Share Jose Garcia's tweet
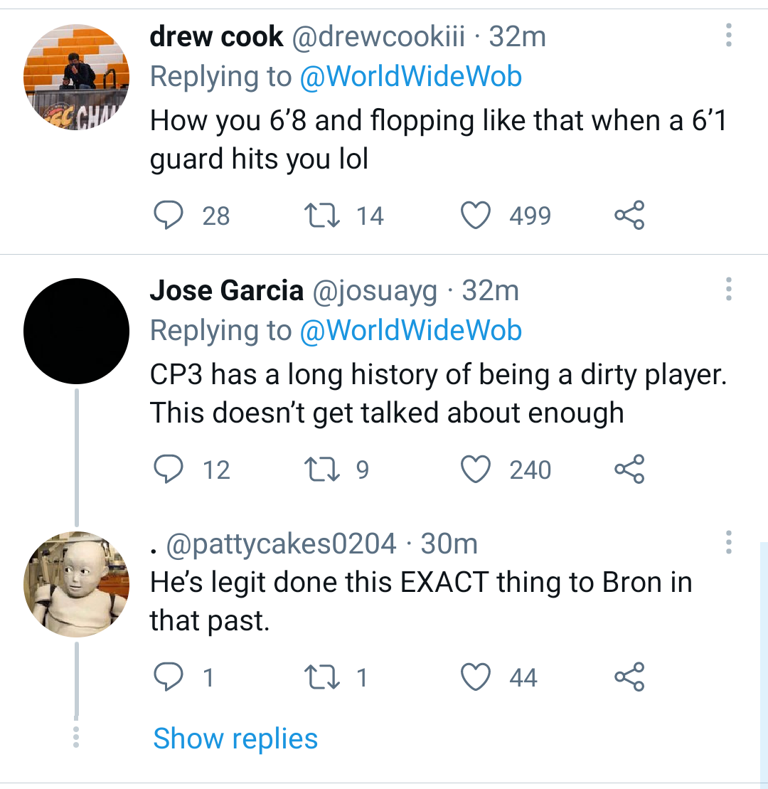 pos(629,470)
